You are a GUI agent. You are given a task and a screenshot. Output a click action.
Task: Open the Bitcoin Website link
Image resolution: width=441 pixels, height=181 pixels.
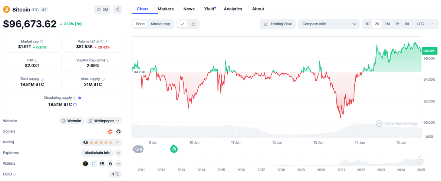[x=72, y=121]
